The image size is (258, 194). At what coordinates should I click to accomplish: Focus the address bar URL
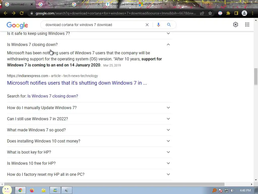pyautogui.click(x=115, y=13)
